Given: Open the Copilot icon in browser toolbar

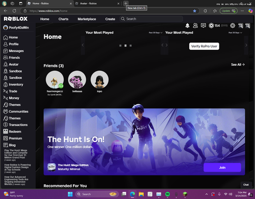Looking at the screenshot, I should [x=250, y=11].
